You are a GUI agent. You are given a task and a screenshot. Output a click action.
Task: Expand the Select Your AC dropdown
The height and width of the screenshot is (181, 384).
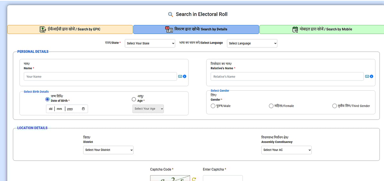click(x=286, y=150)
